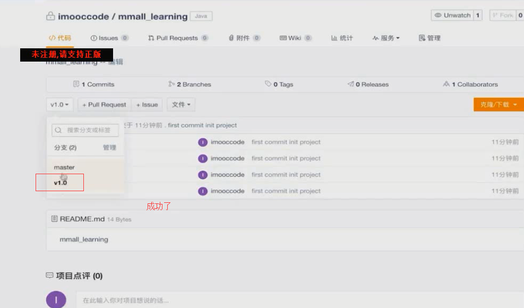Click the lock icon beside repository name

pyautogui.click(x=50, y=16)
